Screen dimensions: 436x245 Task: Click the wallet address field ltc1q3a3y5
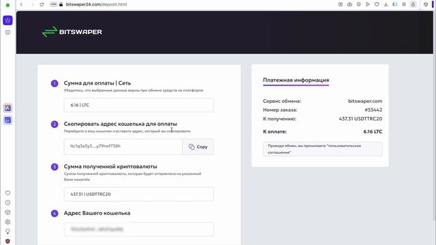pos(123,147)
